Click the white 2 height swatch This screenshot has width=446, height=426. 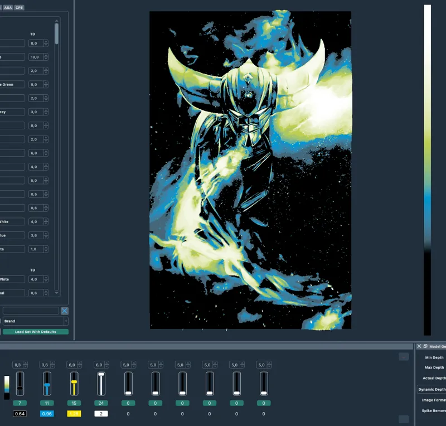click(101, 414)
